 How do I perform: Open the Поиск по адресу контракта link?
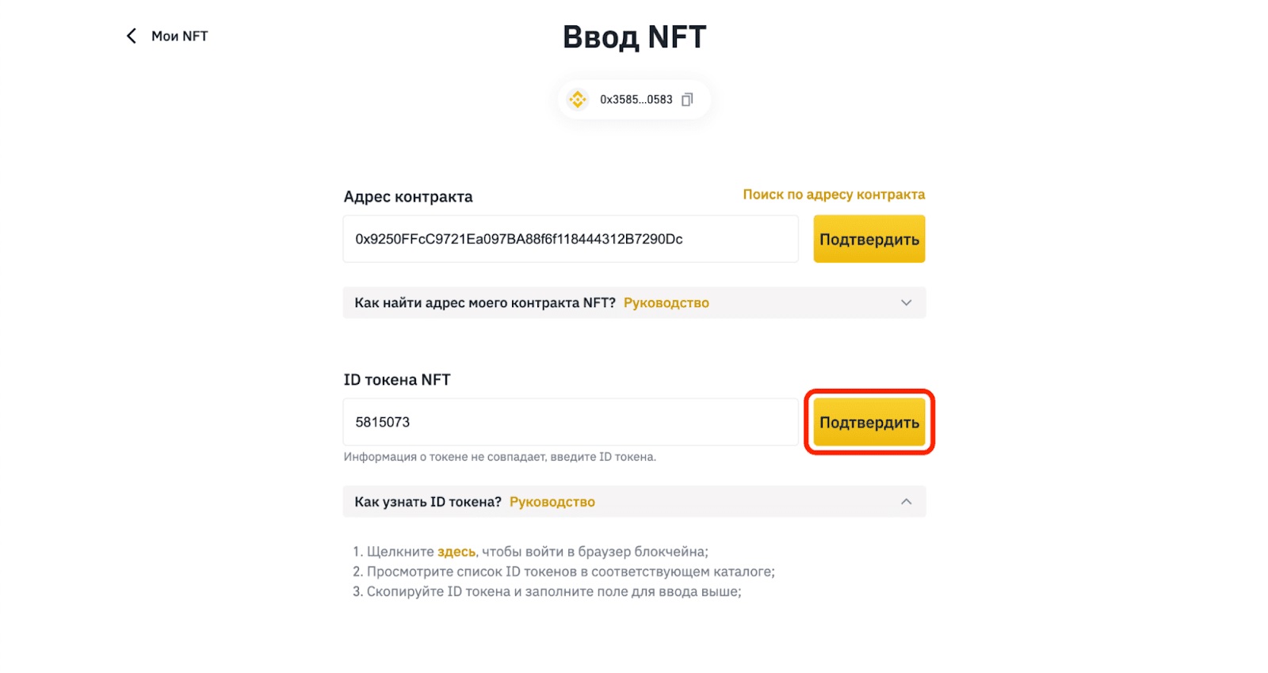pos(833,194)
